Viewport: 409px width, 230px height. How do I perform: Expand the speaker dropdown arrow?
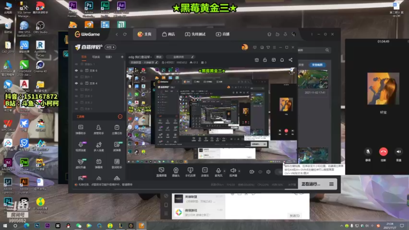click(239, 171)
